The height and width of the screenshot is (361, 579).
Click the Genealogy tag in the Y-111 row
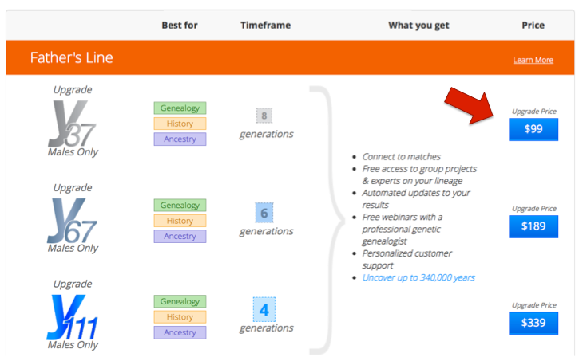click(x=180, y=301)
